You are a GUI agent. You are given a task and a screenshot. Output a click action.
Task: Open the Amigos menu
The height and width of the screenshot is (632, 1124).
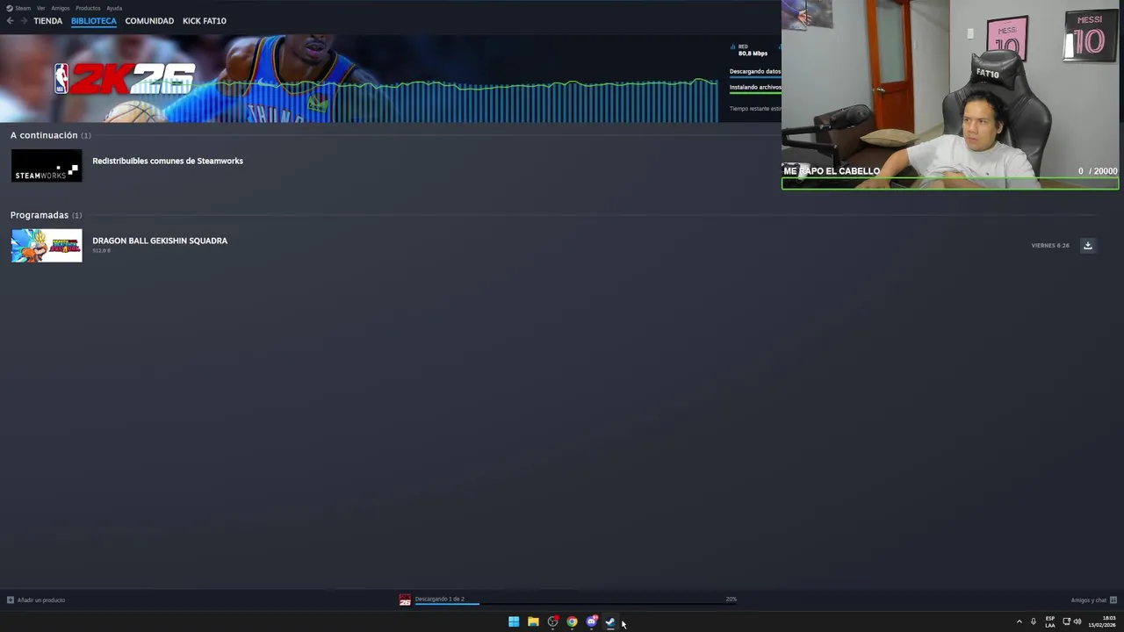tap(61, 8)
